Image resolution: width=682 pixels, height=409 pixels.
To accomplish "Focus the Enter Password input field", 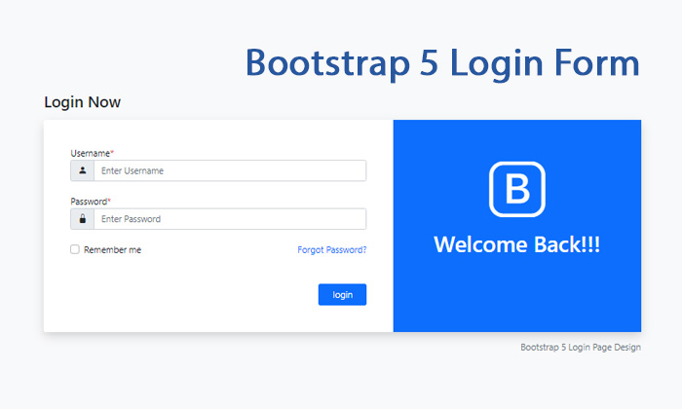I will pyautogui.click(x=230, y=219).
